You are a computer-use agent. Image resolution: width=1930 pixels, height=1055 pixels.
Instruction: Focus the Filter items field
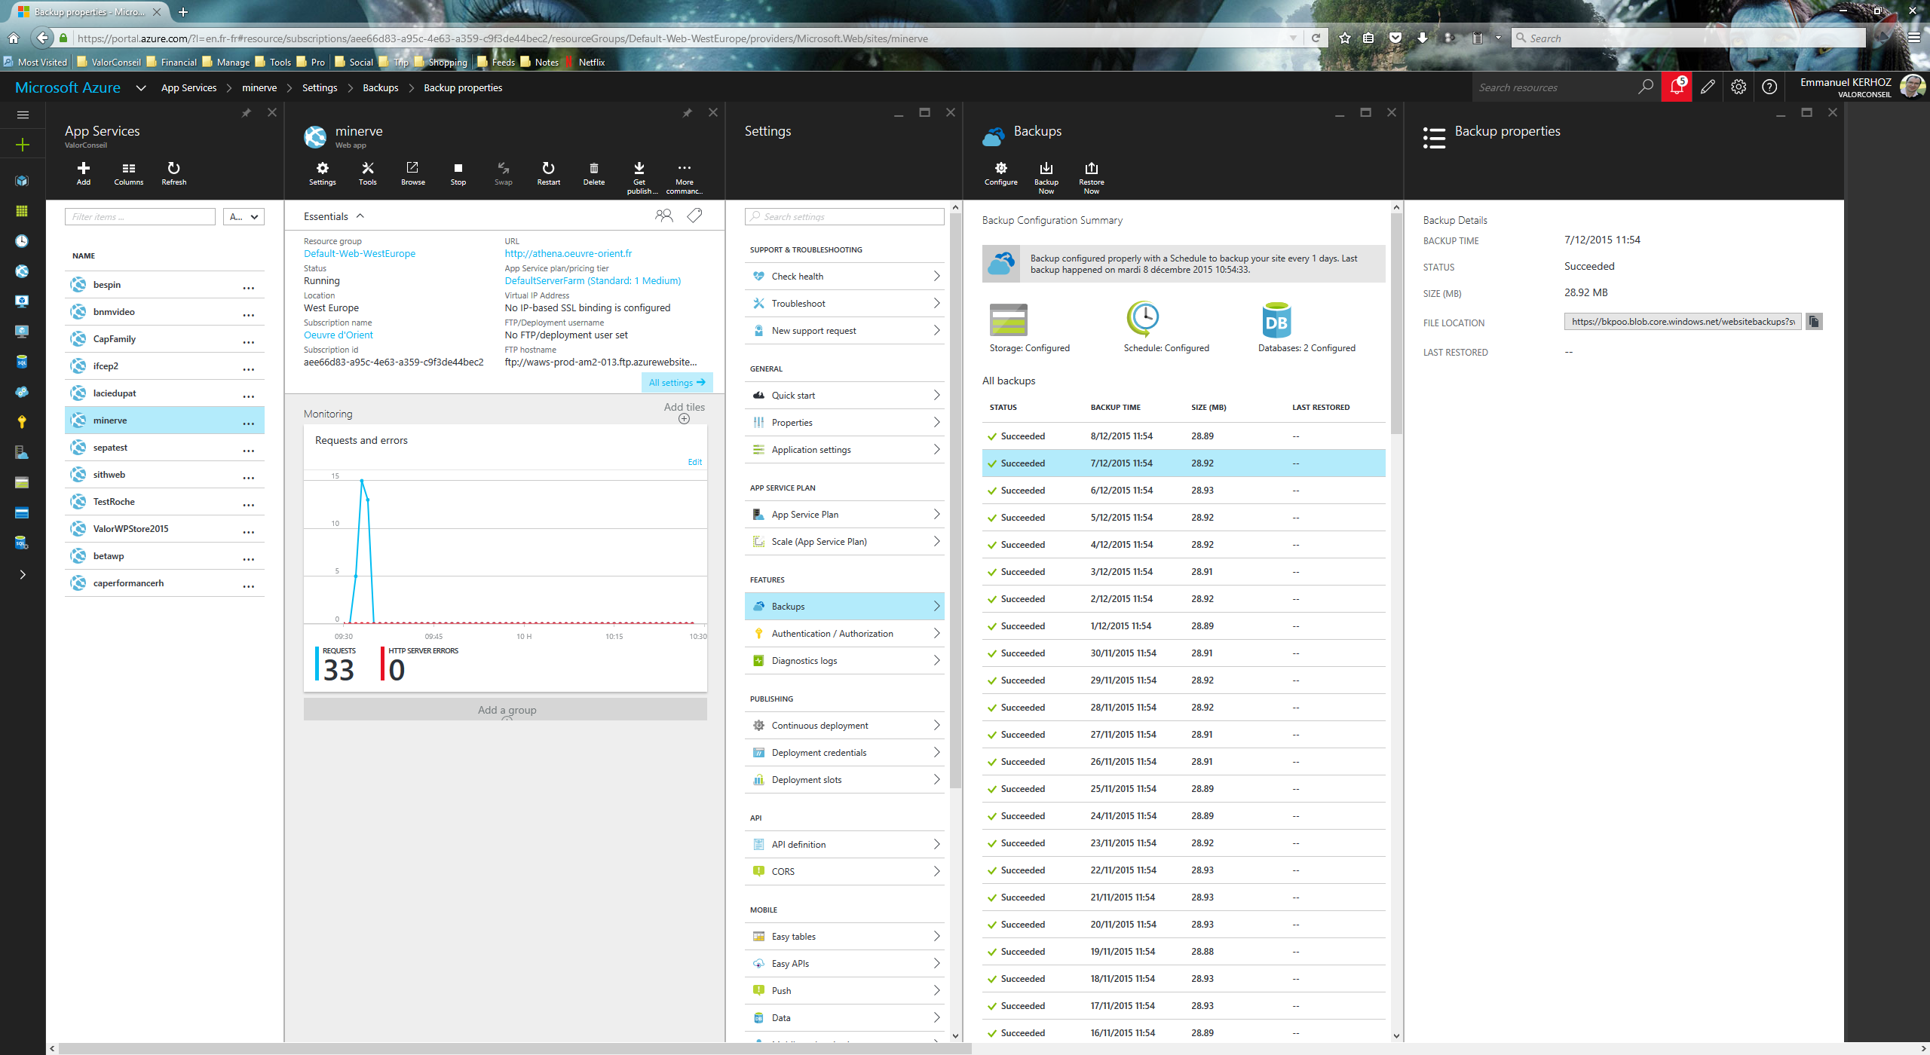tap(140, 217)
